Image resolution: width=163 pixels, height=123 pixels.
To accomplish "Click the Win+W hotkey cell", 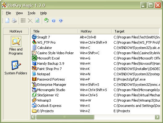I will coord(85,100).
